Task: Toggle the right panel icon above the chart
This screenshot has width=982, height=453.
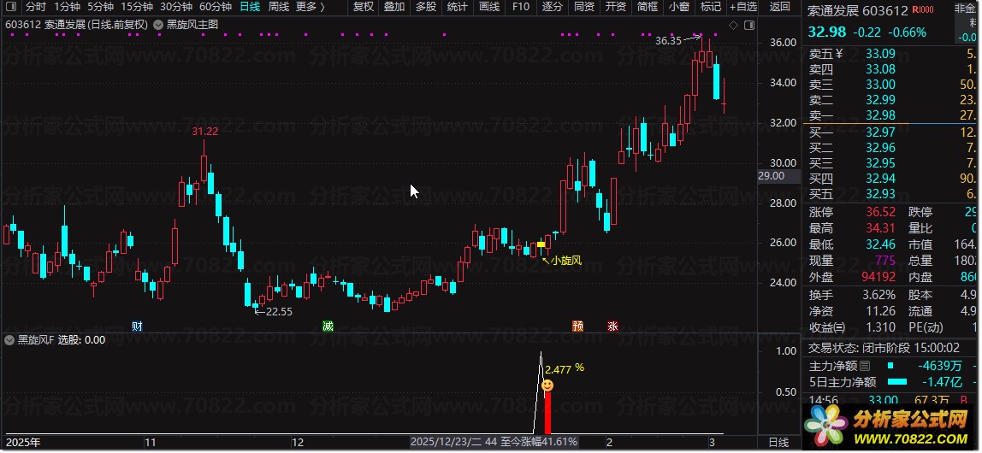Action: tap(749, 25)
